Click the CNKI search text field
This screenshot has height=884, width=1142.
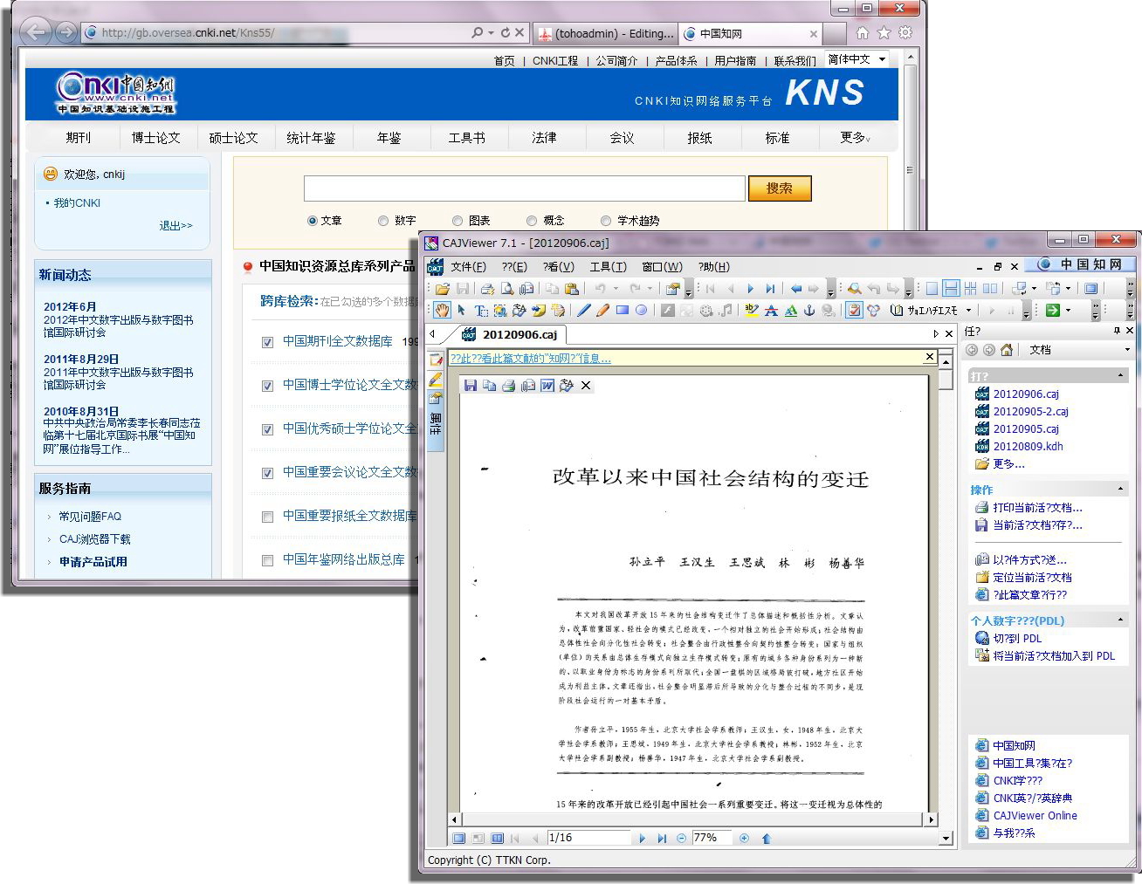(x=524, y=188)
